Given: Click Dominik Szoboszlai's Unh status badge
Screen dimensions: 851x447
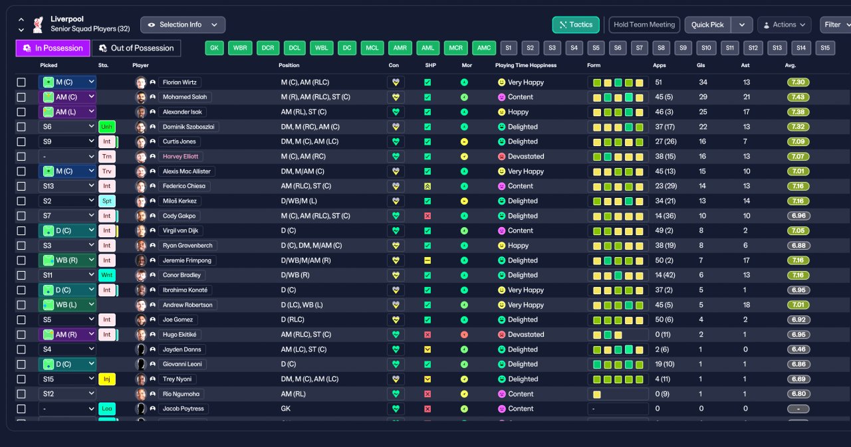Looking at the screenshot, I should (106, 126).
